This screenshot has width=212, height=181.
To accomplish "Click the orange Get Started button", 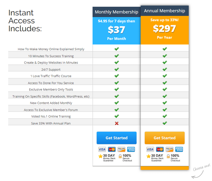I will (164, 138).
